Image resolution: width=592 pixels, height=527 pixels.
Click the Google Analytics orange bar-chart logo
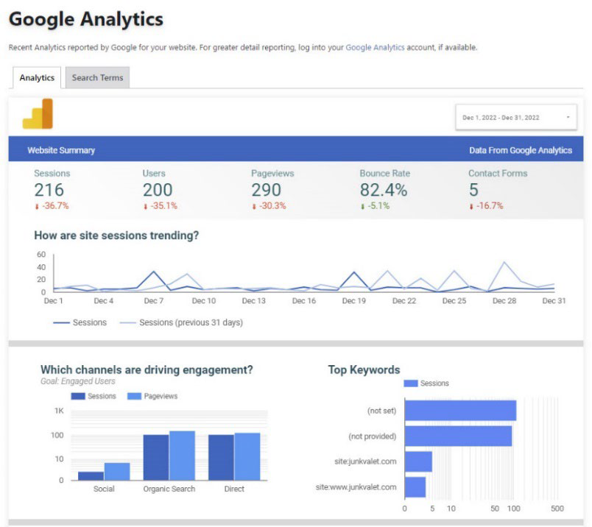coord(38,113)
